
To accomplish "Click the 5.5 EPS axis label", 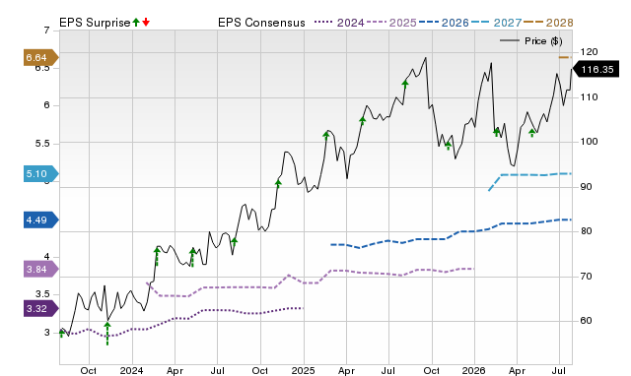I will (42, 144).
